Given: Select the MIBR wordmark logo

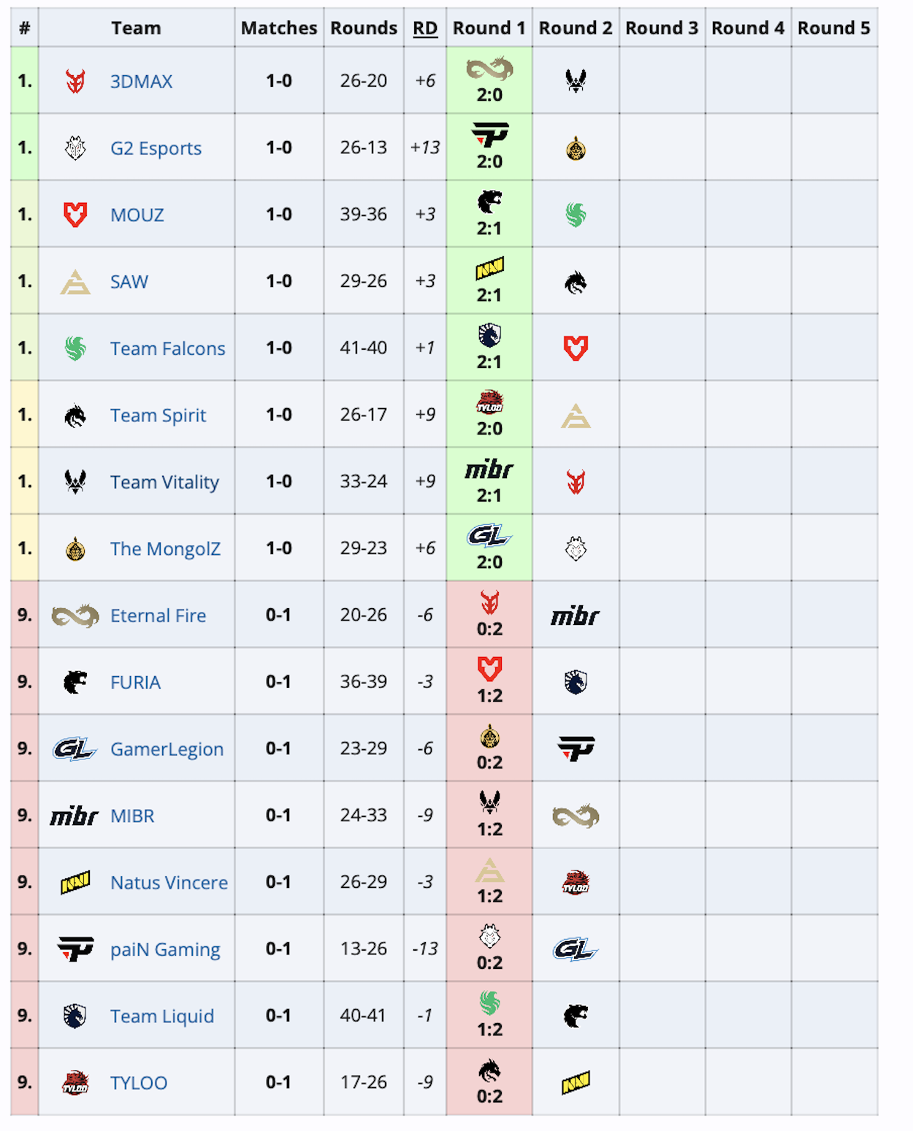Looking at the screenshot, I should (73, 815).
